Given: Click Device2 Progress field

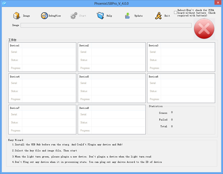Looking at the screenshot, I should tap(118, 68).
